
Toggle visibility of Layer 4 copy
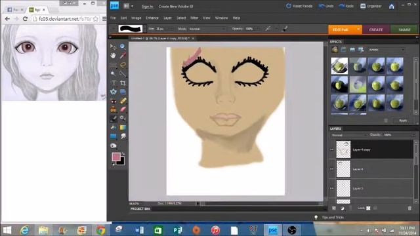332,149
